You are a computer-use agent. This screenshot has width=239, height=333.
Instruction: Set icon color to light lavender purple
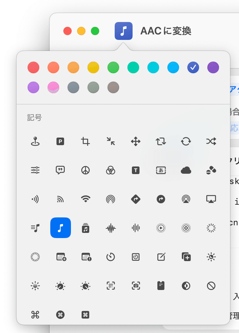tap(33, 87)
